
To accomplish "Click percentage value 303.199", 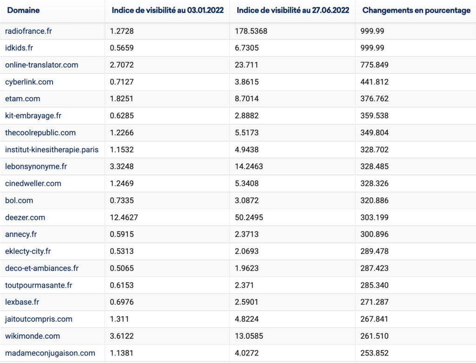I will coord(374,218).
